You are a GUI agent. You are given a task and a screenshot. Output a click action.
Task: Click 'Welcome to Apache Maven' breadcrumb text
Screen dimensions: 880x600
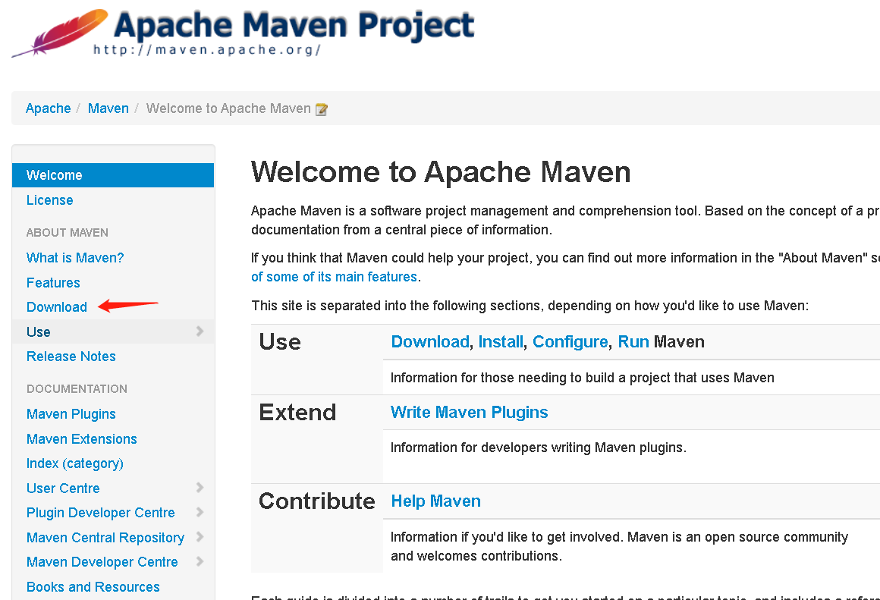228,108
